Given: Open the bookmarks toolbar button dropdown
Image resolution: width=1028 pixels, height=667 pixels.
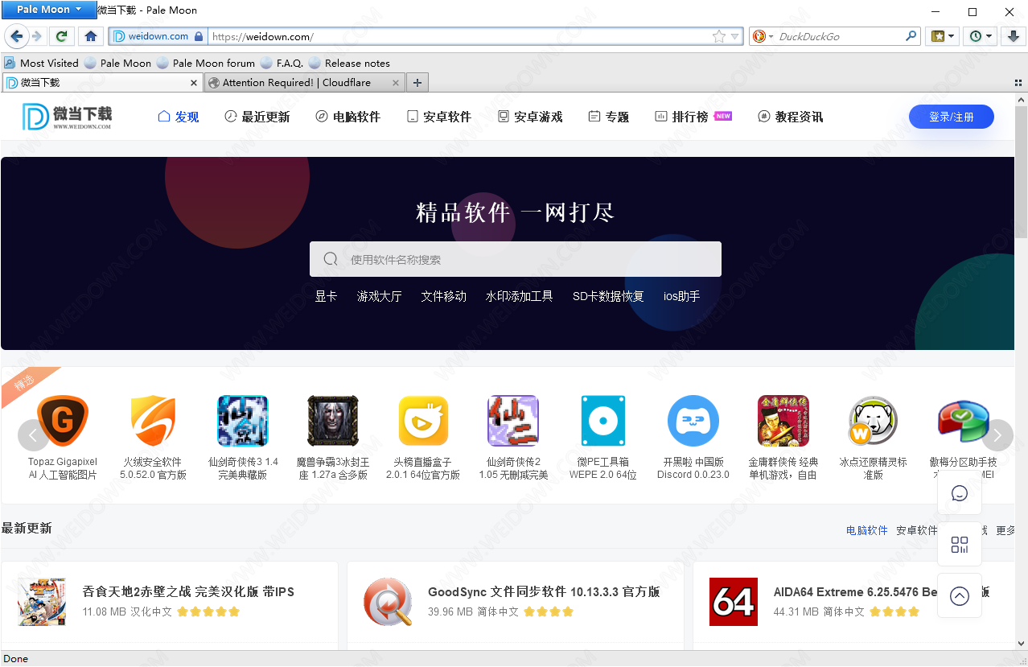Looking at the screenshot, I should click(944, 36).
